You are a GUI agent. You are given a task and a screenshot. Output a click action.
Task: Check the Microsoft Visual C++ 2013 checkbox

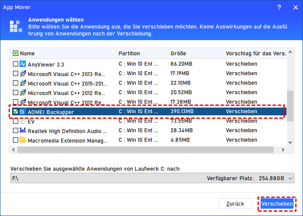[16, 73]
